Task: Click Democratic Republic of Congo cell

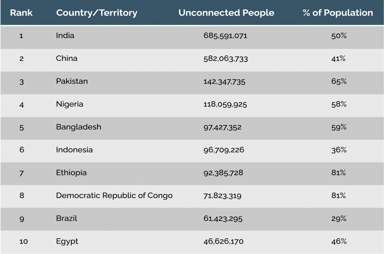Action: pyautogui.click(x=114, y=196)
